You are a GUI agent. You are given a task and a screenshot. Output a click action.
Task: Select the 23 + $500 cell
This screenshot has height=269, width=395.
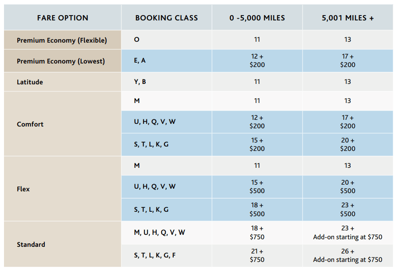(347, 210)
